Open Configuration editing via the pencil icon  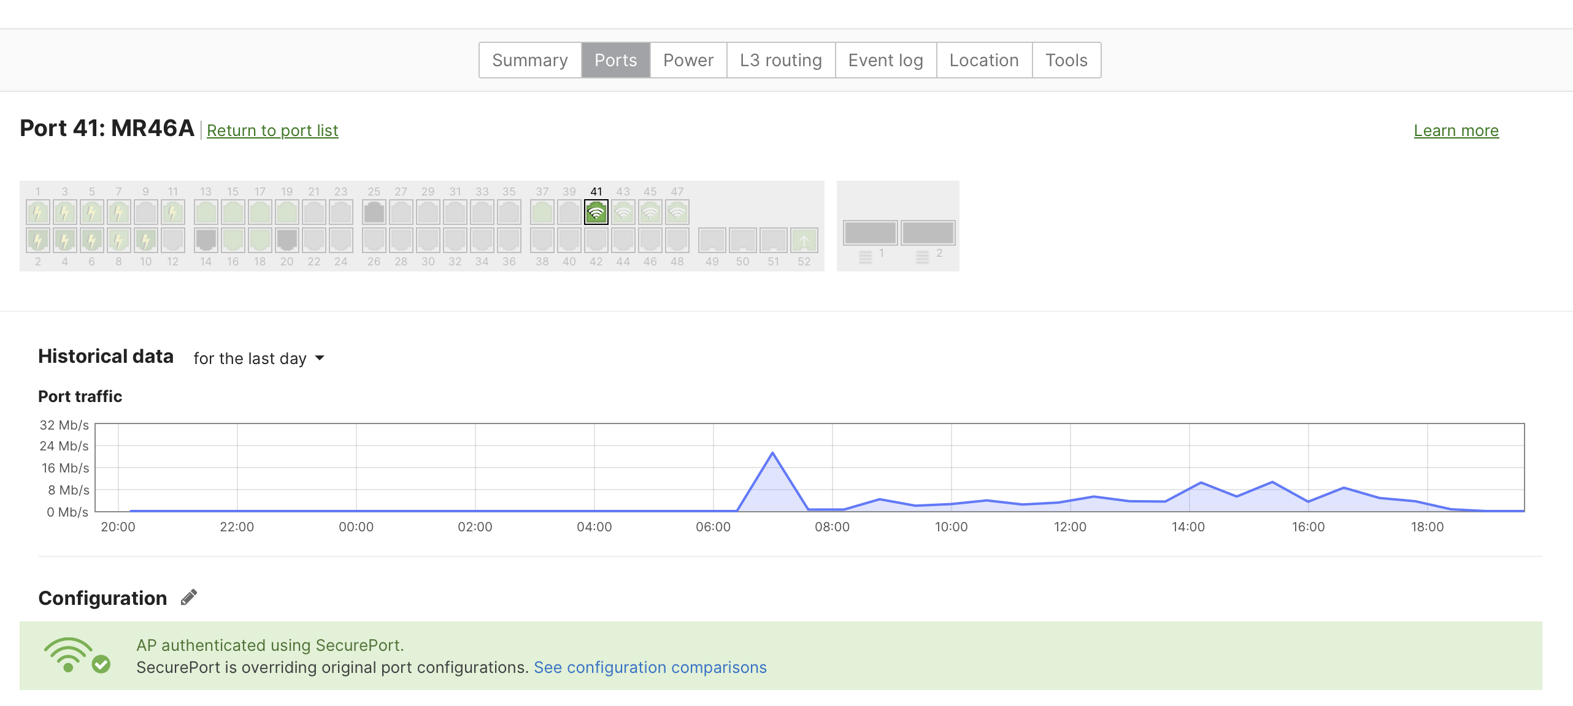coord(188,596)
